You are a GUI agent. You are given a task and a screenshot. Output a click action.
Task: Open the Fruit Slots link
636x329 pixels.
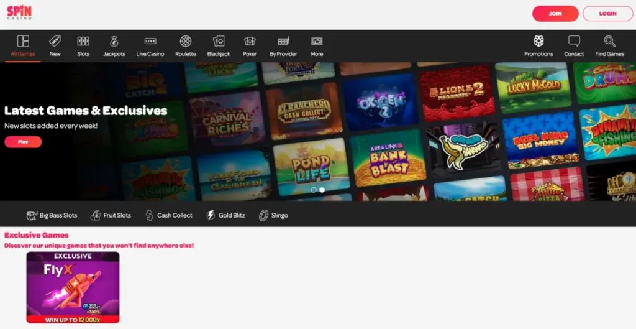pyautogui.click(x=117, y=215)
